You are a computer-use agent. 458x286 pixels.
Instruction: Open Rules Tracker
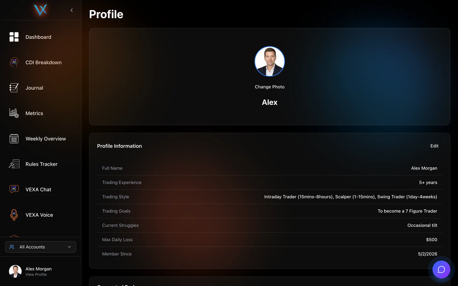(x=41, y=164)
